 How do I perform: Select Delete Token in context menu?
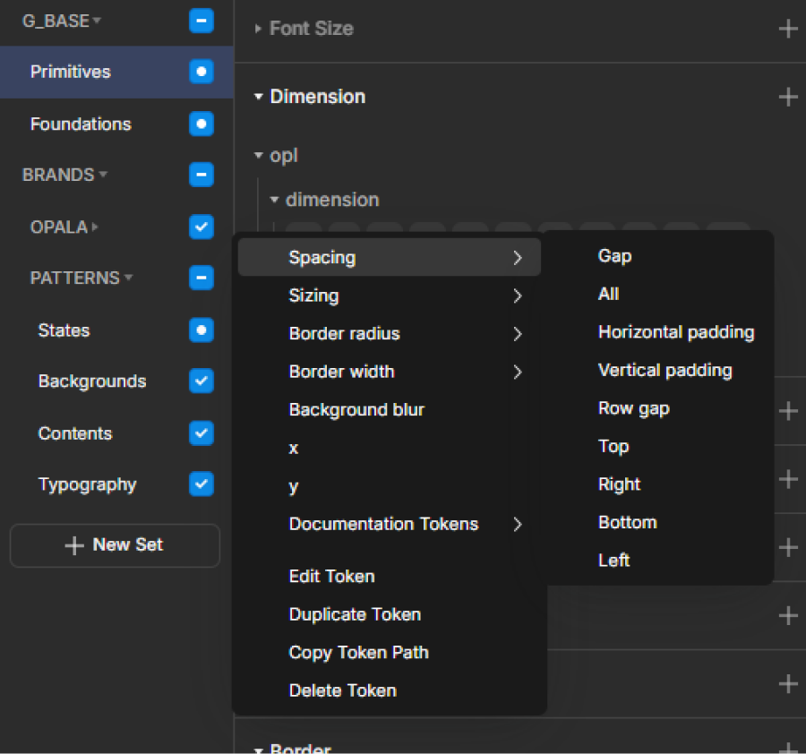pos(342,690)
